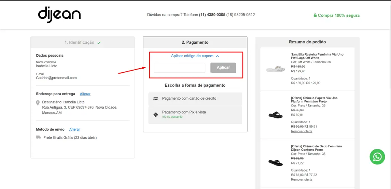This screenshot has width=391, height=189.
Task: Click the Aplicar coupon button
Action: click(x=223, y=68)
